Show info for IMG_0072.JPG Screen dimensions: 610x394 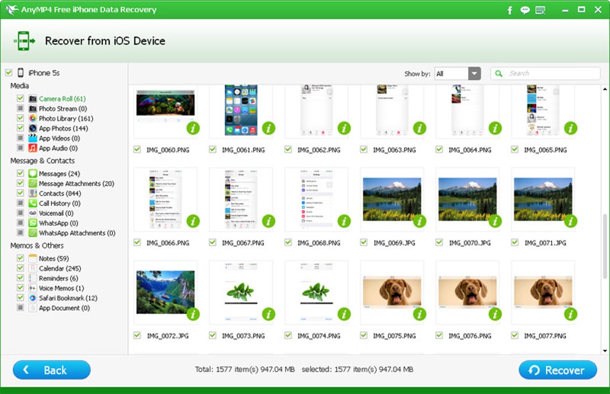[193, 314]
